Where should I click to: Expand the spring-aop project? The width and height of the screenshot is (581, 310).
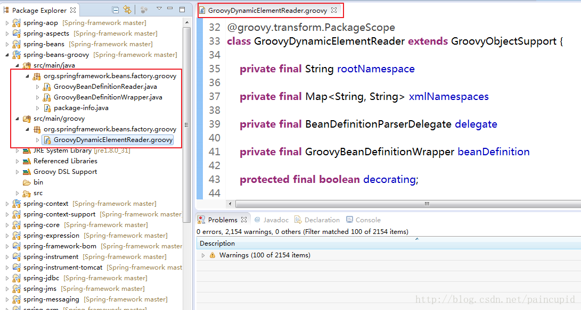tap(7, 23)
